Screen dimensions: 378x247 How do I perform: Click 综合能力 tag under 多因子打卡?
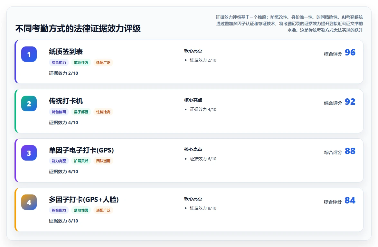(x=59, y=210)
